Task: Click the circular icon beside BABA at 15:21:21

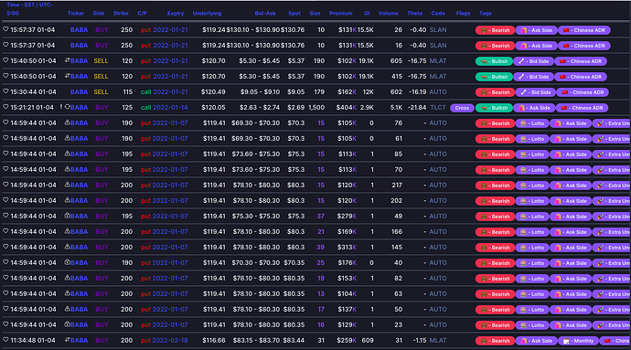Action: (67, 107)
